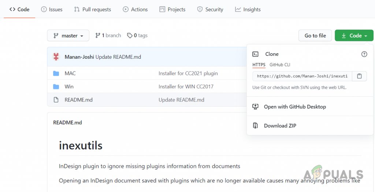
Task: Click the MAC folder icon
Action: pos(56,73)
